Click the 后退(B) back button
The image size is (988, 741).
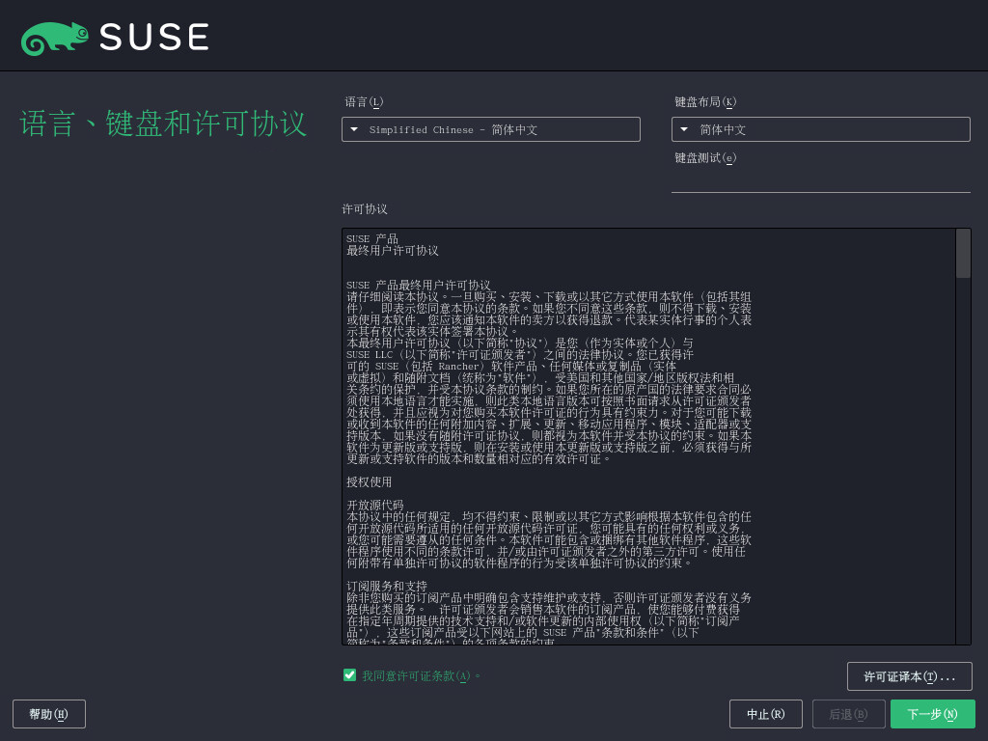[848, 714]
